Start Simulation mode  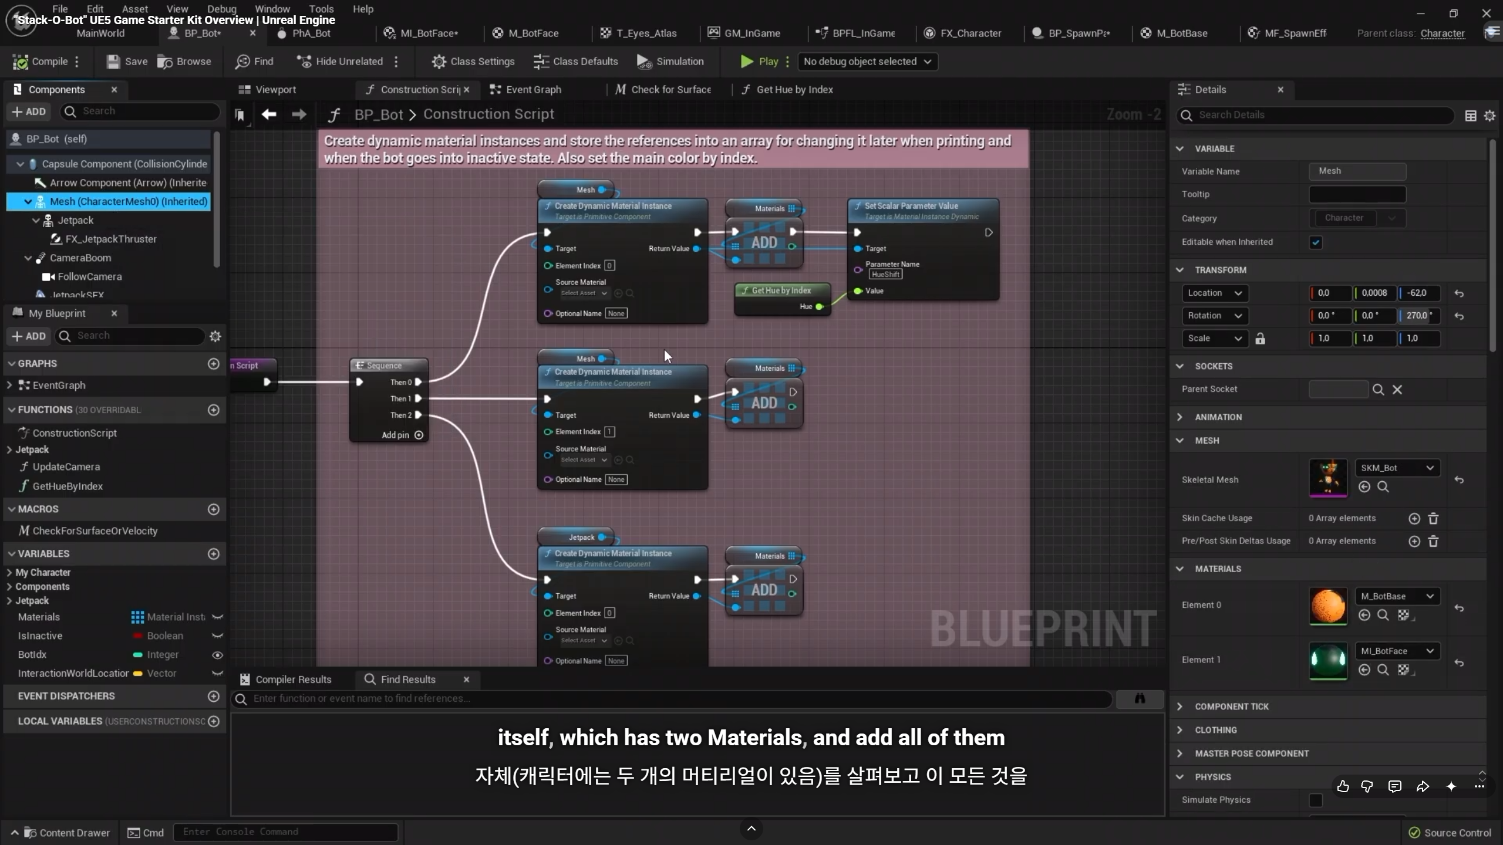coord(670,62)
